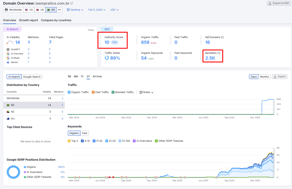Image resolution: width=292 pixels, height=189 pixels.
Task: Switch to the Growth report tab
Action: 28,20
